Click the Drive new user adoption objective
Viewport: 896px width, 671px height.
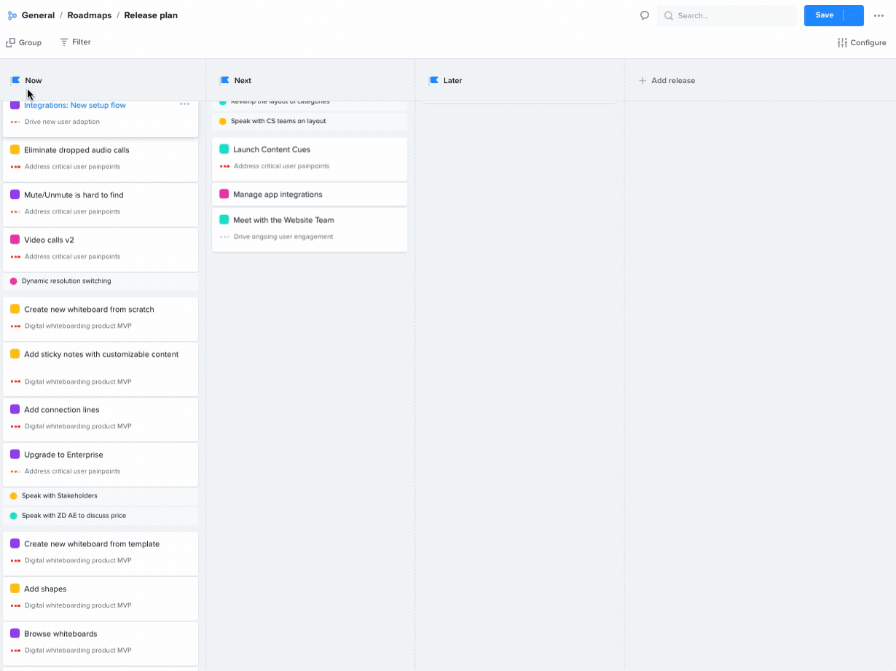[x=63, y=122]
